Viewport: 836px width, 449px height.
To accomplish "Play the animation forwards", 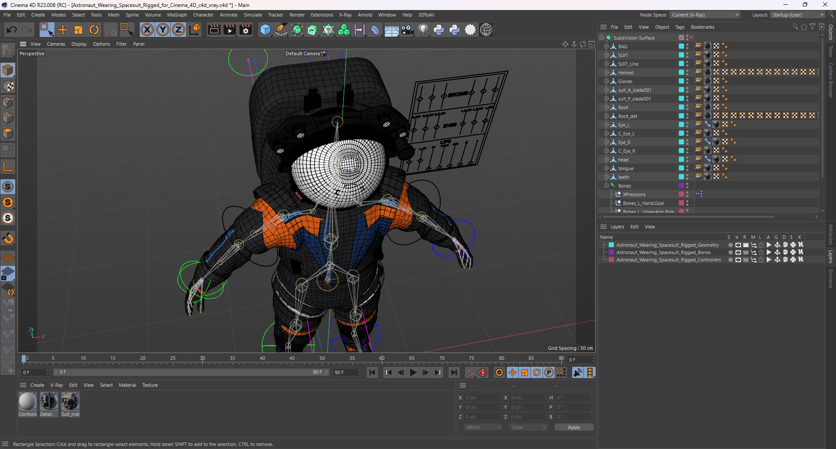I will (x=413, y=372).
